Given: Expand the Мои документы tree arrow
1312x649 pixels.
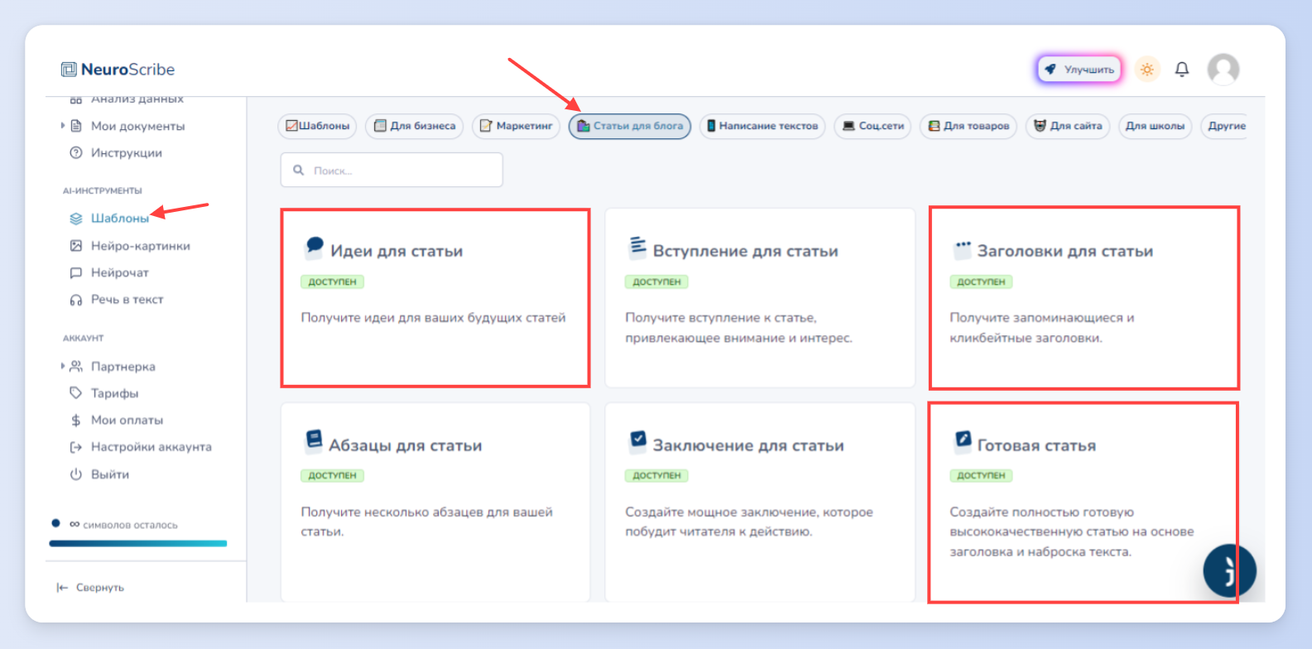Looking at the screenshot, I should click(63, 126).
